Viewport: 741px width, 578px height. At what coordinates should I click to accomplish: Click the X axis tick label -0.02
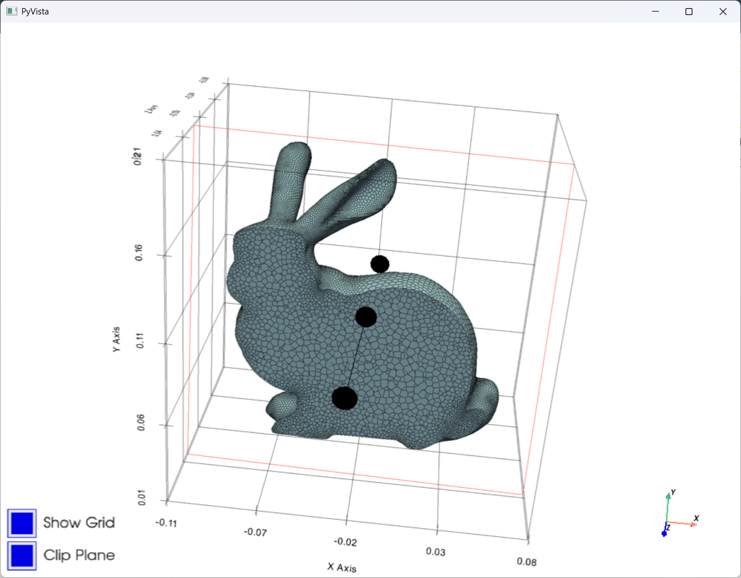pyautogui.click(x=345, y=542)
